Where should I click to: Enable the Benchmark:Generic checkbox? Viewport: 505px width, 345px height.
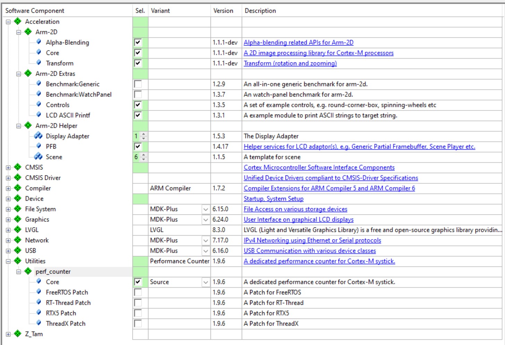(138, 84)
